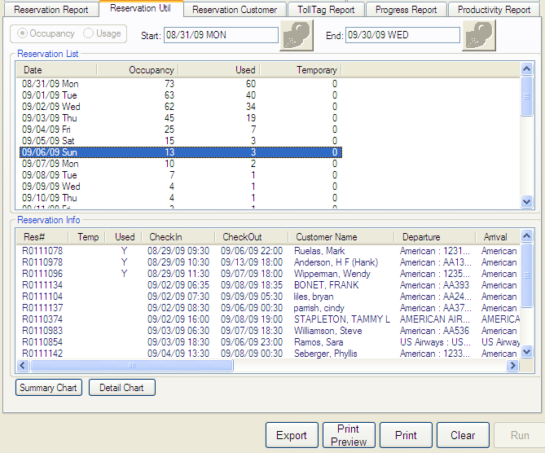Select the 08/31/09 Mon row
The height and width of the screenshot is (453, 545).
click(x=51, y=84)
